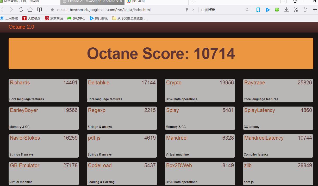Screen dimensions: 318x186
Task: Click the undo closed tab arrow
Action: [305, 10]
